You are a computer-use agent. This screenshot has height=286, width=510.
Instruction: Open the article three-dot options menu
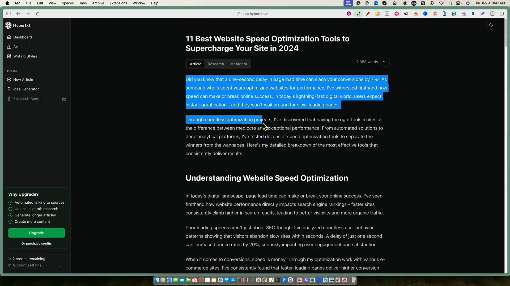[x=385, y=62]
